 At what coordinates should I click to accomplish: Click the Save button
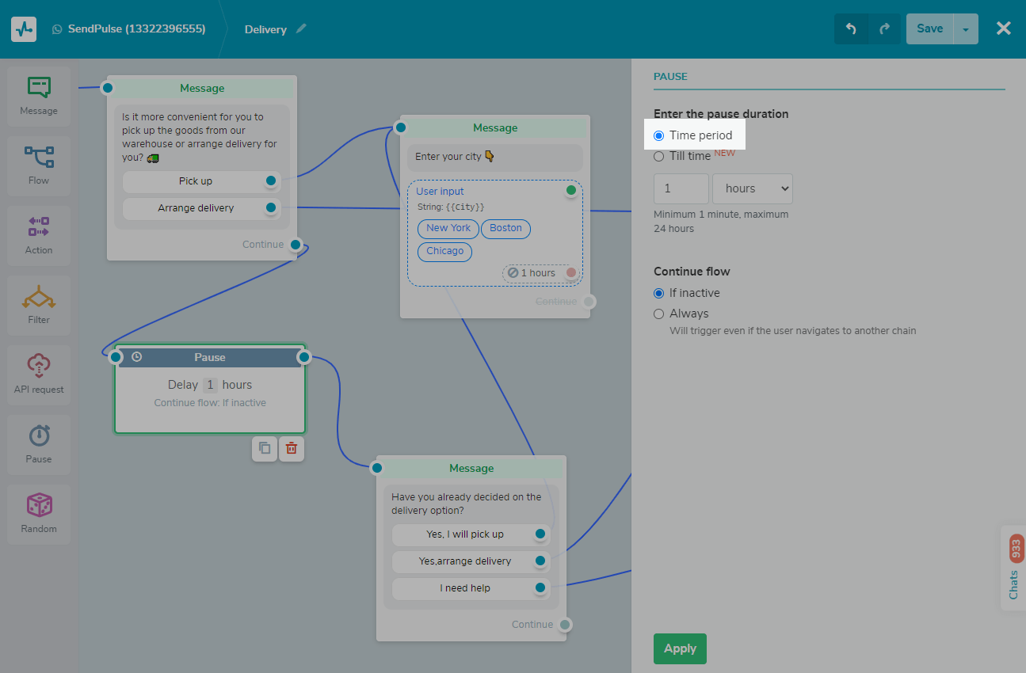tap(930, 29)
